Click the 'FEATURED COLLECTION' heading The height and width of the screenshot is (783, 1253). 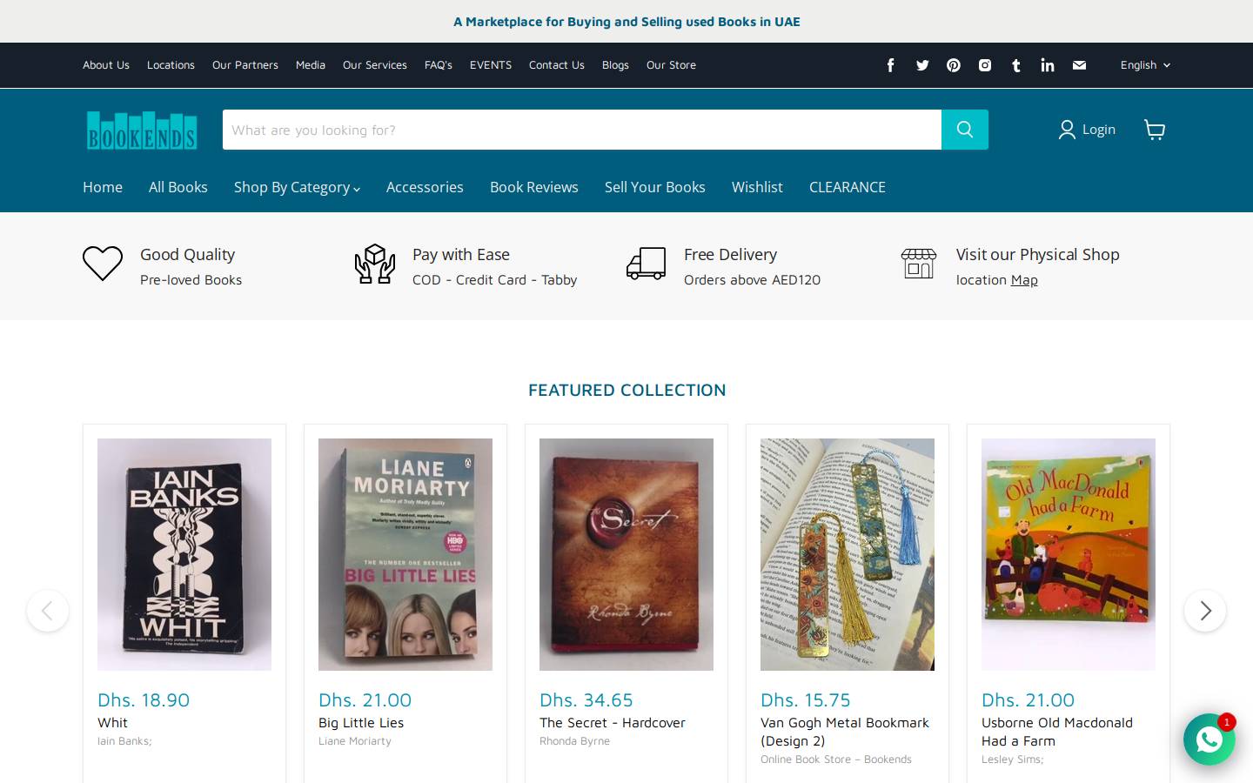(626, 391)
